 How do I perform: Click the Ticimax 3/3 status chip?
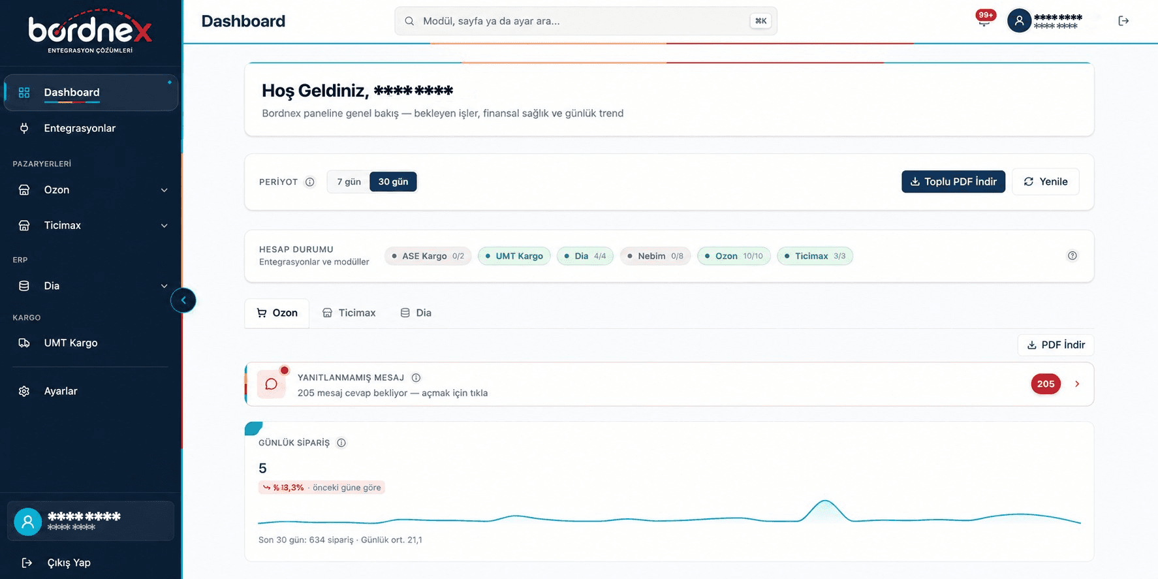pyautogui.click(x=815, y=256)
